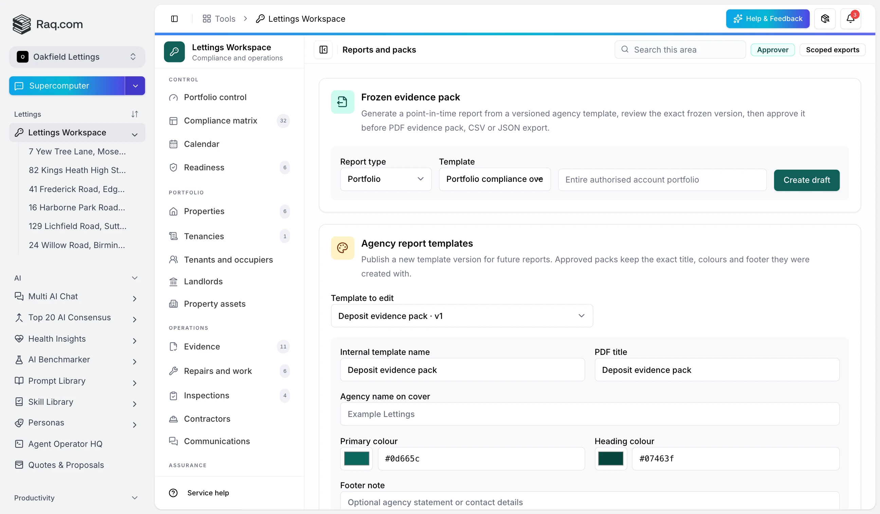Collapse the Productivity section

[x=134, y=498]
